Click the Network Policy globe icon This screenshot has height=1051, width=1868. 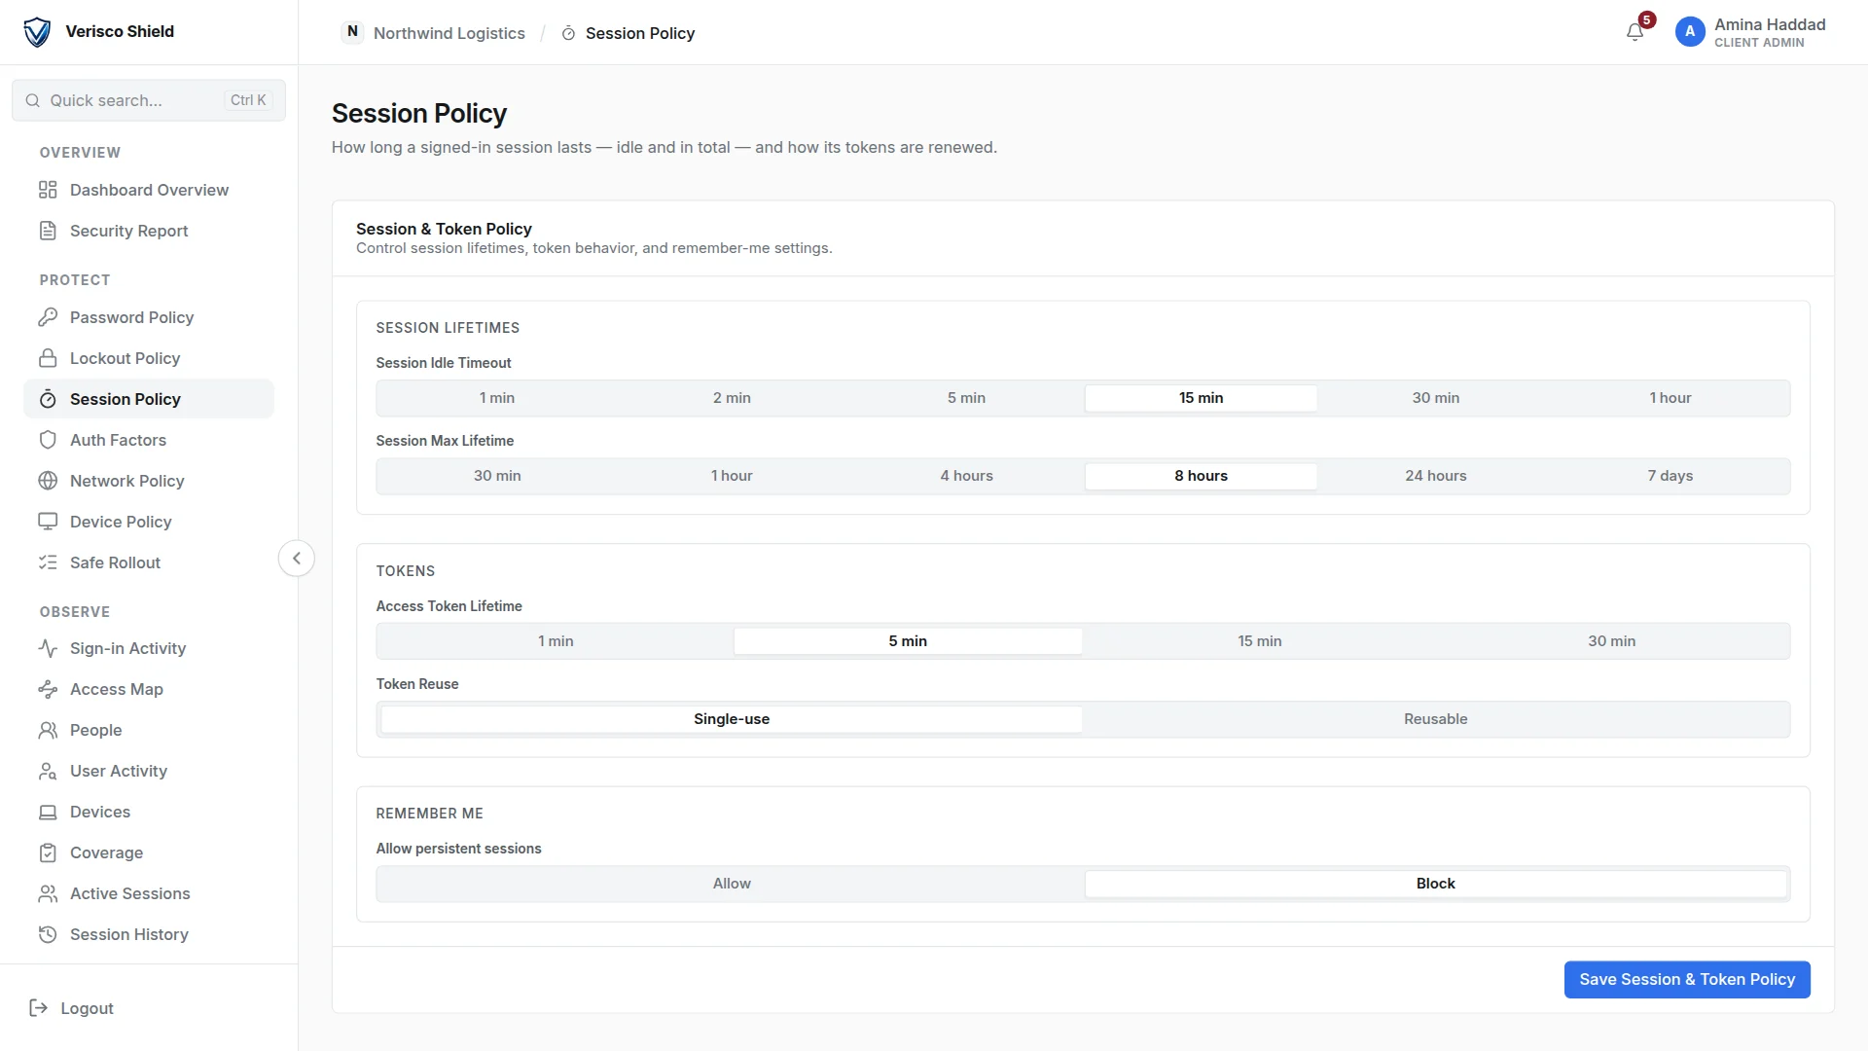(48, 481)
